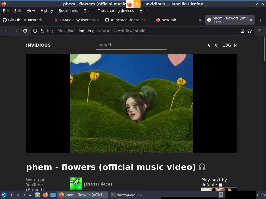This screenshot has width=266, height=199.
Task: Click the forward navigation arrow
Action: (x=15, y=31)
